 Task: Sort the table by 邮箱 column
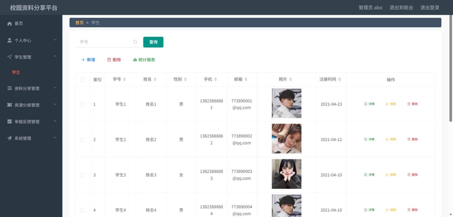246,79
